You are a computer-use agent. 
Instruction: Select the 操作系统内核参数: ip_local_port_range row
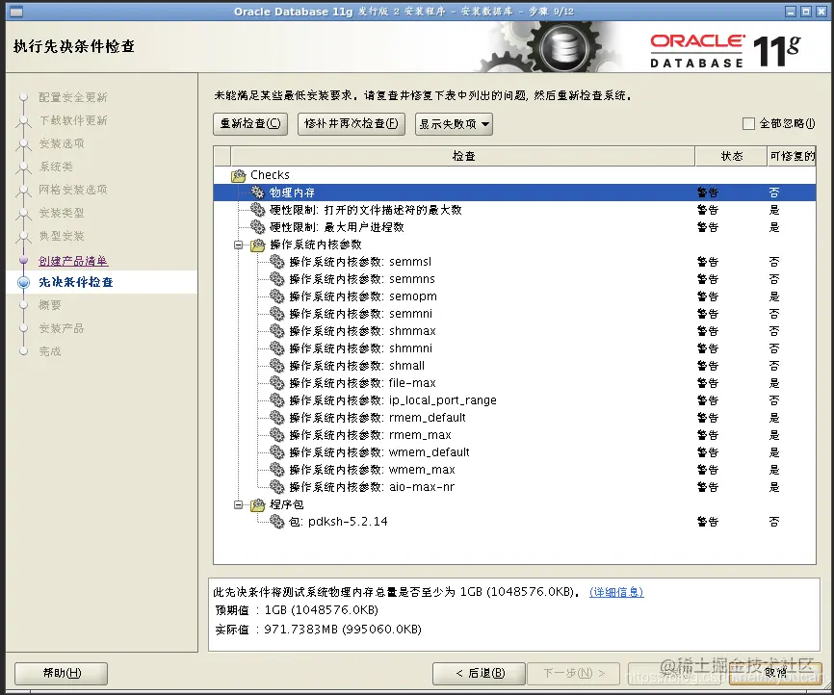pos(514,399)
